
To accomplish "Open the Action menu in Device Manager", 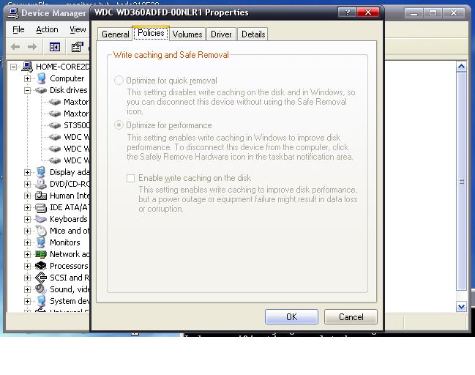I will pyautogui.click(x=47, y=29).
